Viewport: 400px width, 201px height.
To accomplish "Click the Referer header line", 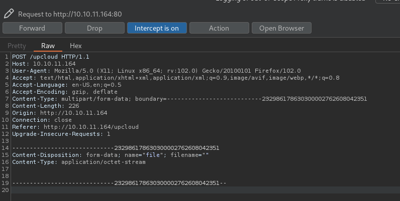I will click(75, 127).
